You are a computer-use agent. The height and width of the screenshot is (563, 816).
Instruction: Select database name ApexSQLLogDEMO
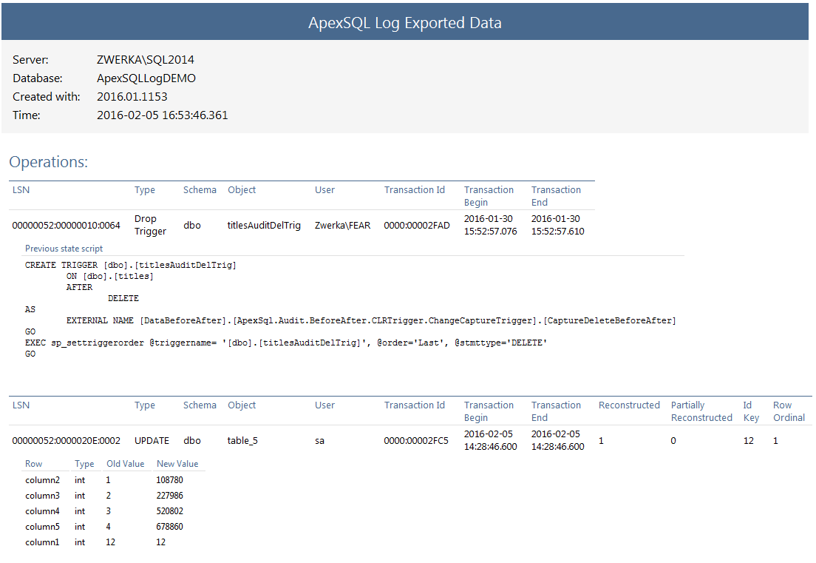(146, 78)
